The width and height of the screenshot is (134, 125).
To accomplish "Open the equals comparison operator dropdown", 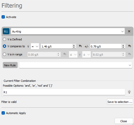I will pyautogui.click(x=35, y=46).
